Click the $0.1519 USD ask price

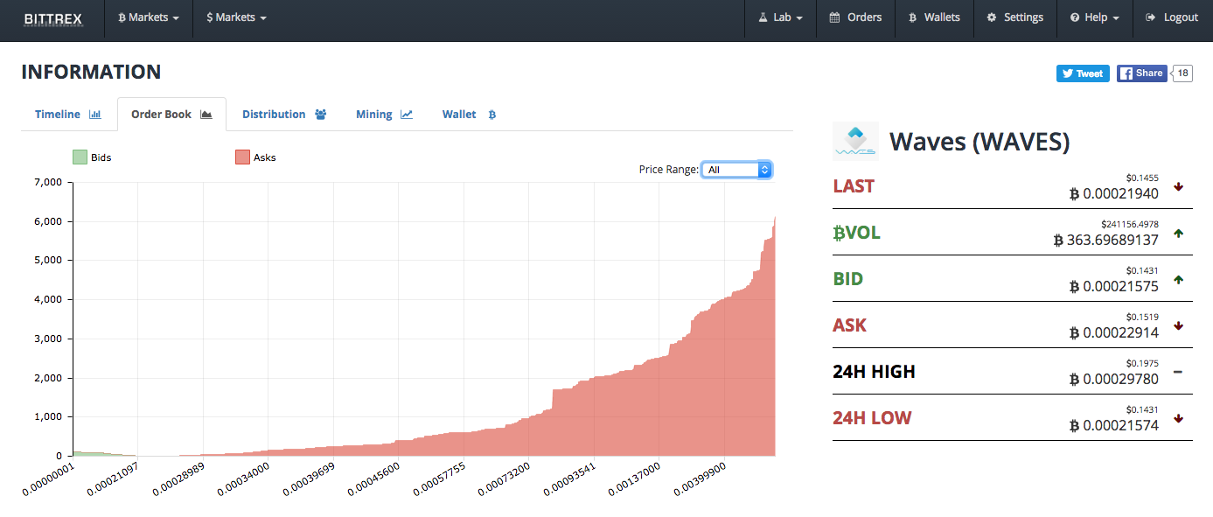(x=1144, y=317)
